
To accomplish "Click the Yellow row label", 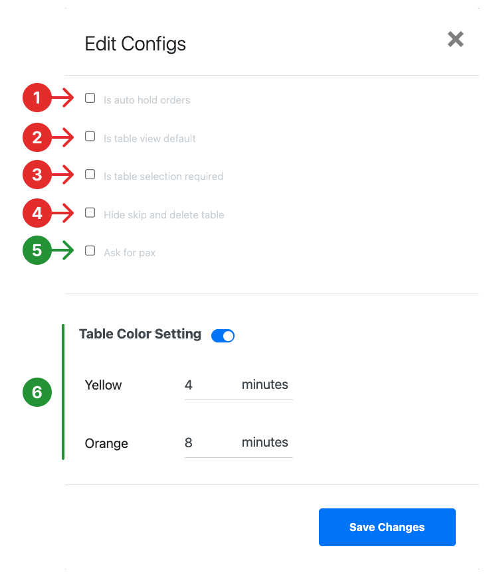I will pyautogui.click(x=103, y=385).
